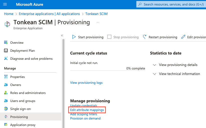This screenshot has height=128, width=206.
Task: Click the Edit provisioning pencil icon
Action: click(183, 37)
